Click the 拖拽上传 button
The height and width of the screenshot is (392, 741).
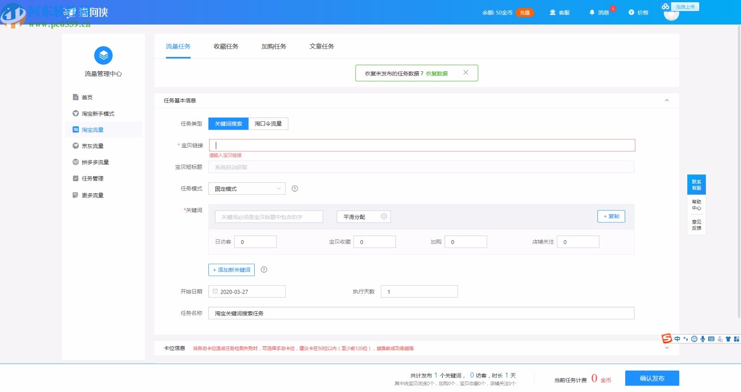tap(685, 7)
